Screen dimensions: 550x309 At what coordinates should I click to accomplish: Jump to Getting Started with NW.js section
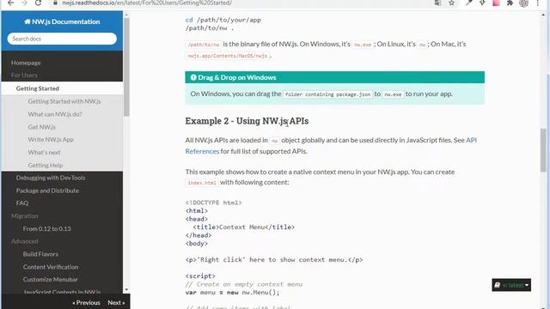pyautogui.click(x=64, y=101)
